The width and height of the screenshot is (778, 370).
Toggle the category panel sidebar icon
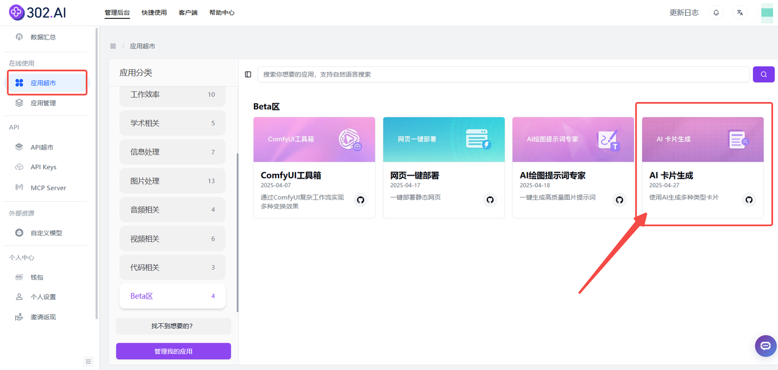point(248,75)
